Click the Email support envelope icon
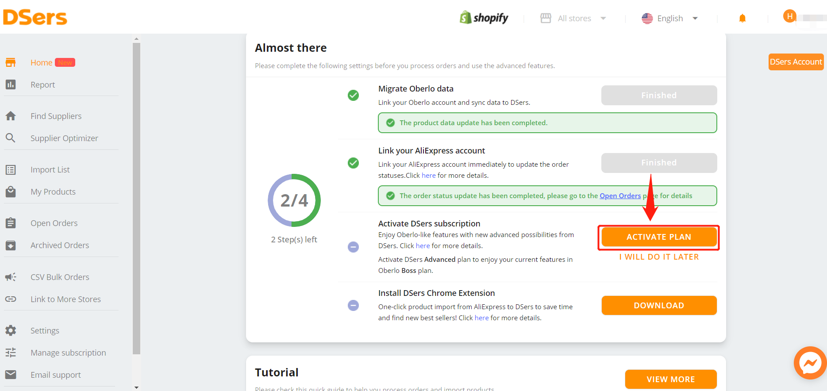This screenshot has height=391, width=827. pos(11,375)
